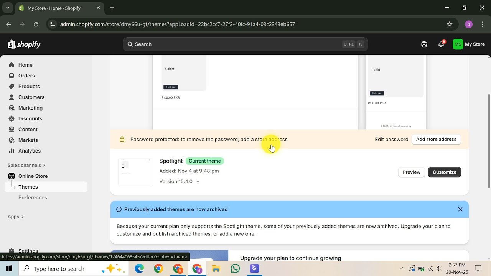Expand the Apps chevron
This screenshot has height=276, width=491.
(x=23, y=217)
